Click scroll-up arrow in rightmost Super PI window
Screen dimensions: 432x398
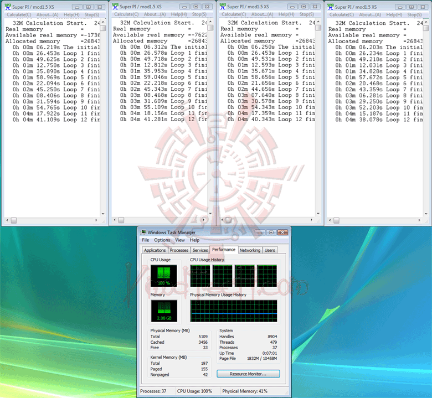[x=426, y=22]
